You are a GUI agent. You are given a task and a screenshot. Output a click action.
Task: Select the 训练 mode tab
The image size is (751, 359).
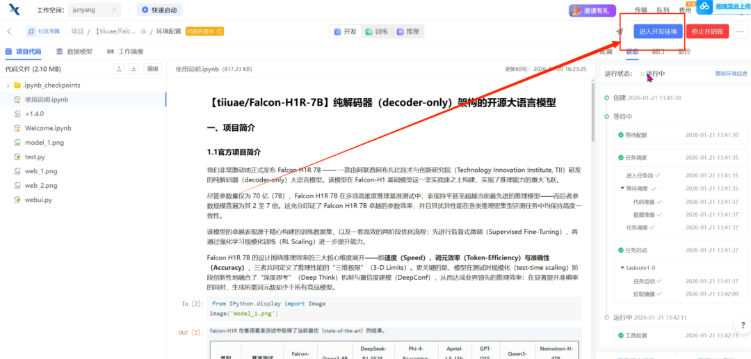click(376, 31)
